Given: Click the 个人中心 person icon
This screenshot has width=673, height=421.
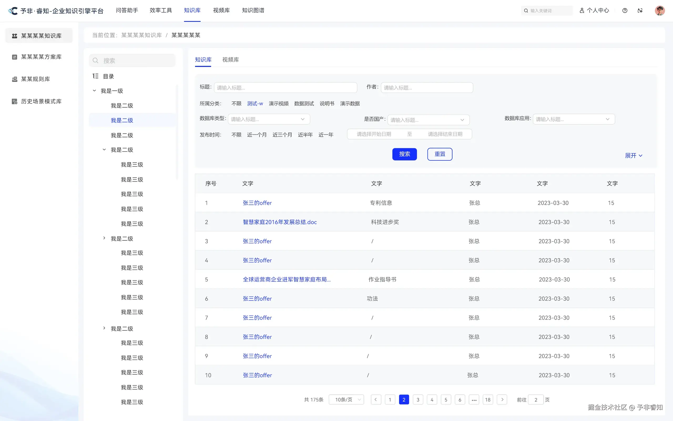Looking at the screenshot, I should click(582, 10).
